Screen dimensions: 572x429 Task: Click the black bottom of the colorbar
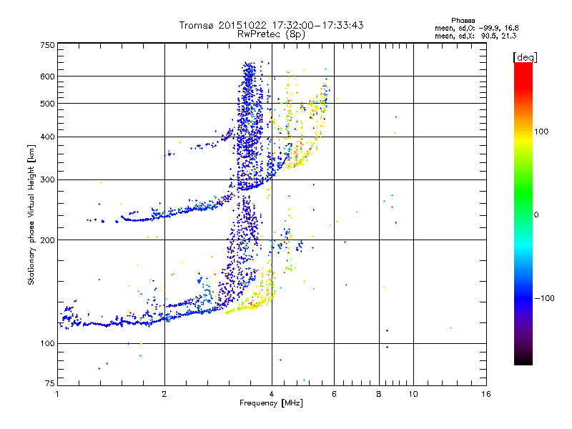(523, 360)
